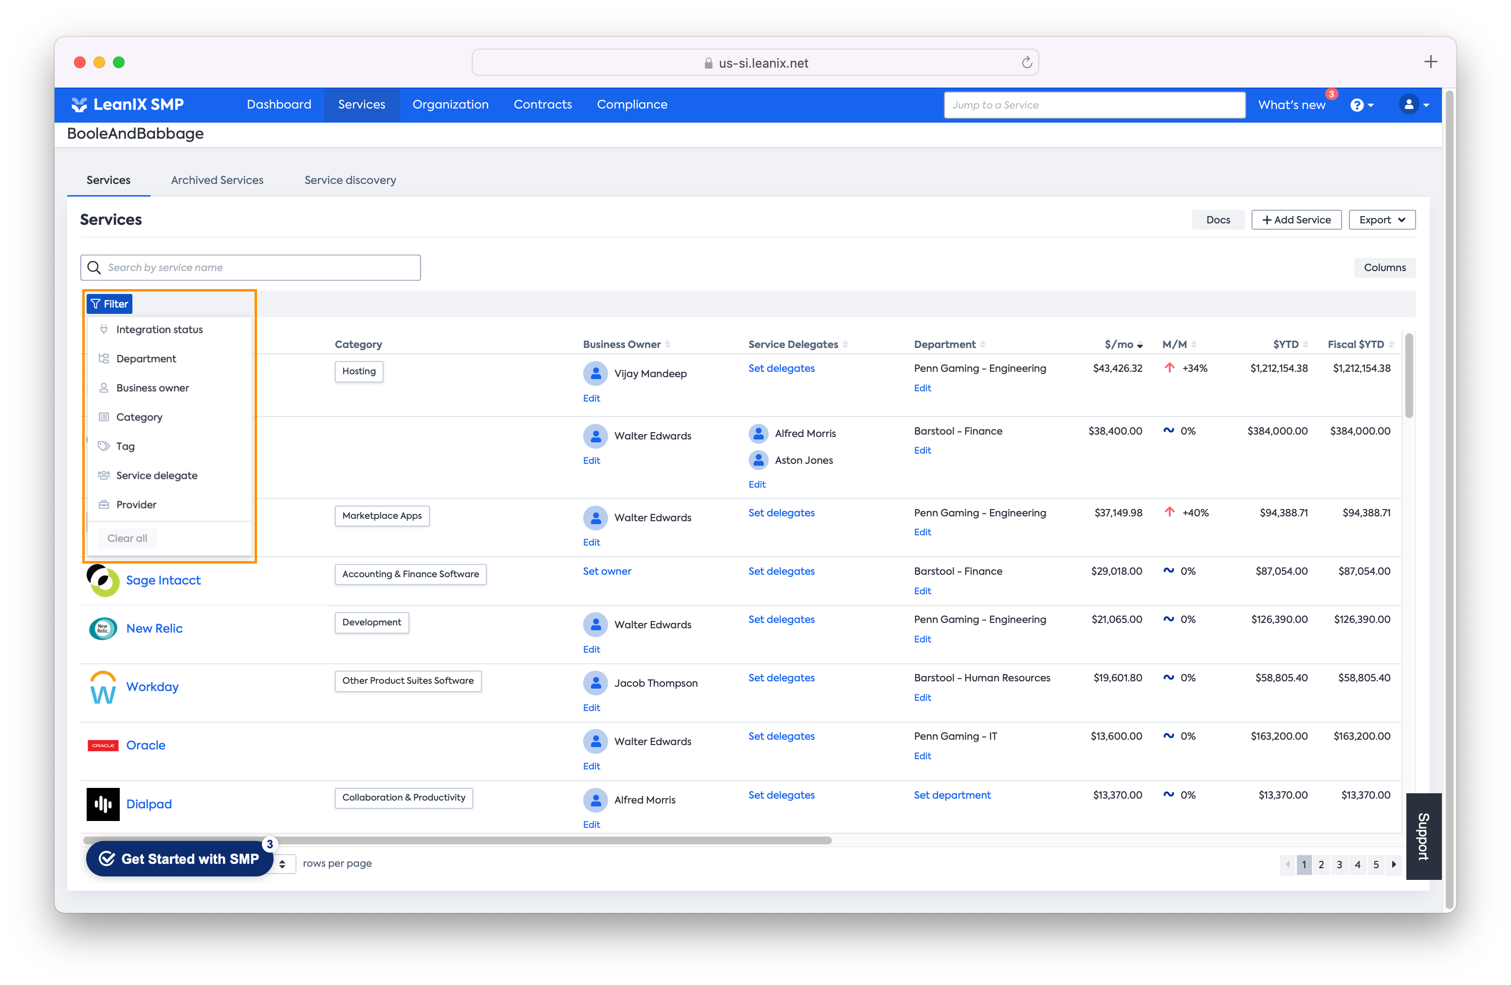Sort by M/M column
The height and width of the screenshot is (985, 1511).
[x=1194, y=345]
